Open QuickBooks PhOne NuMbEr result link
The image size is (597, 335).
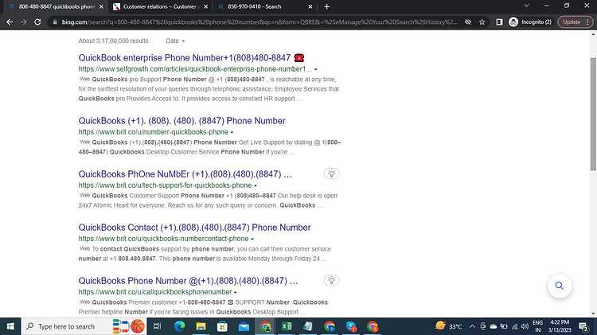[x=185, y=174]
